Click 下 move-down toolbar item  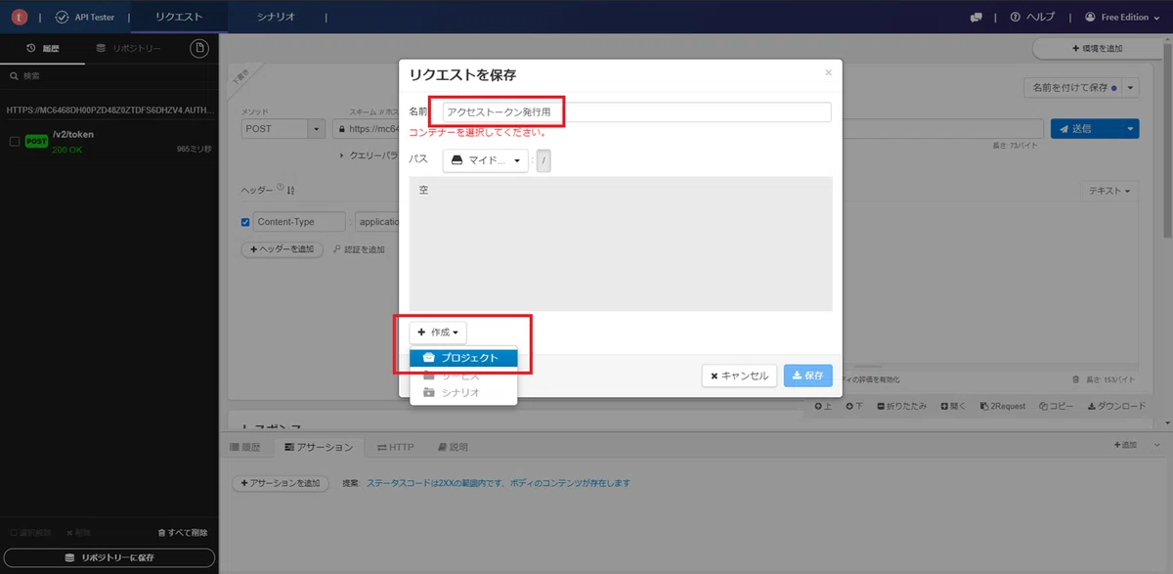pos(855,406)
